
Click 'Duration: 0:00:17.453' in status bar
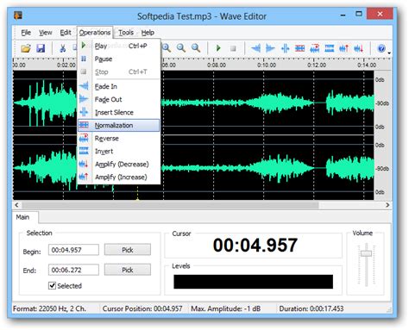[311, 308]
